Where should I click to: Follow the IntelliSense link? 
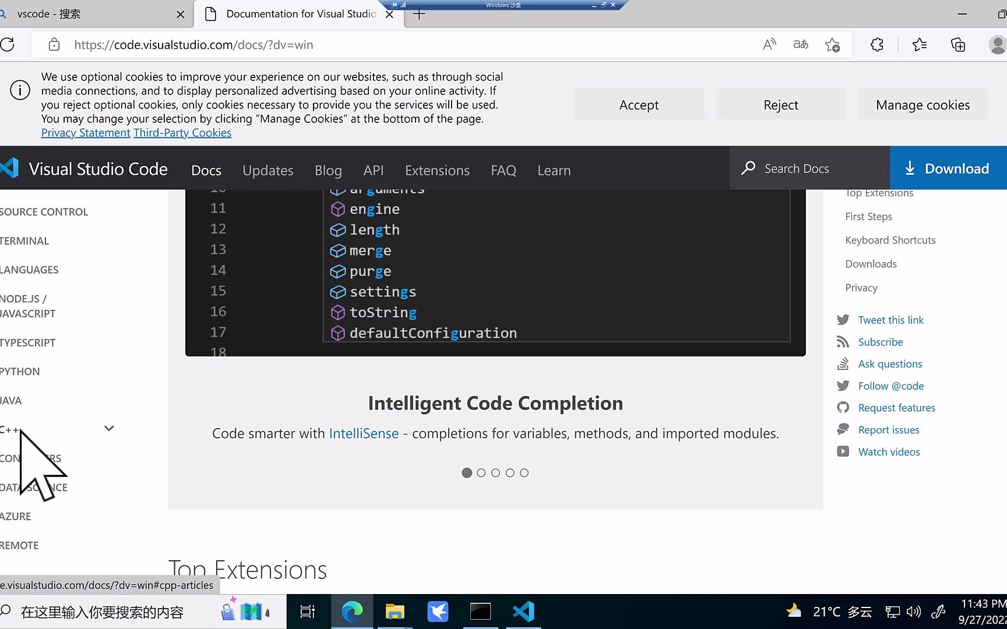coord(364,433)
